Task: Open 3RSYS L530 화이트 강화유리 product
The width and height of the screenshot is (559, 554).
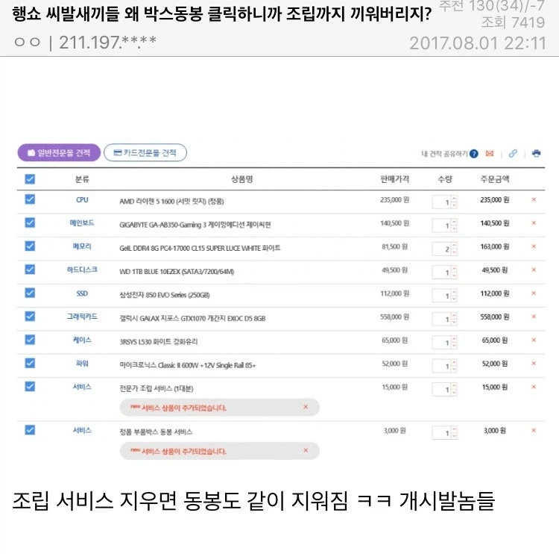Action: click(158, 342)
